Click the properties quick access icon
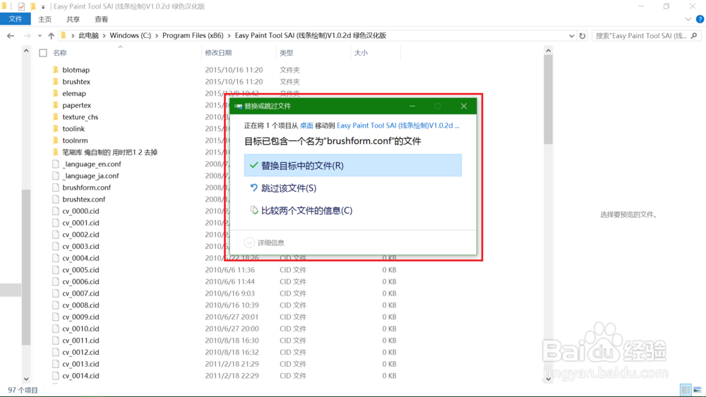Image resolution: width=706 pixels, height=397 pixels. coord(21,6)
